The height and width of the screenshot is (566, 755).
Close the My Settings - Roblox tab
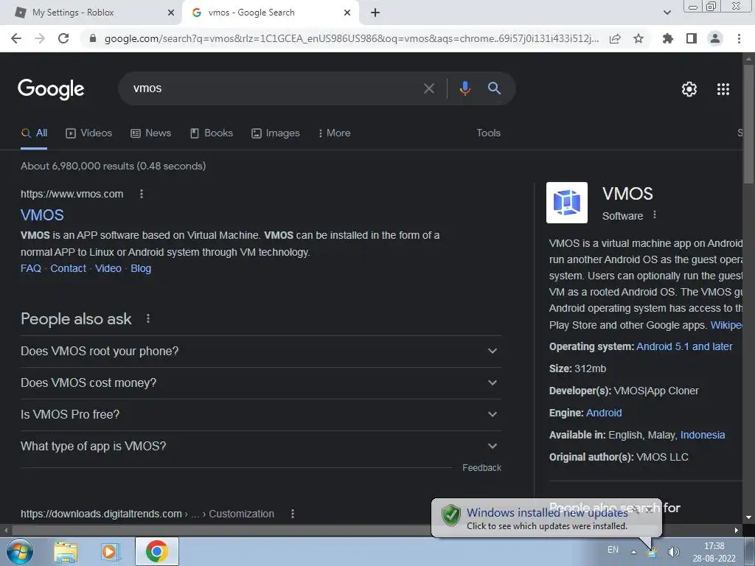pos(171,13)
